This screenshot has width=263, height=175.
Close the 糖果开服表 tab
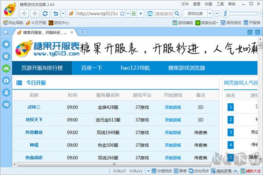tap(72, 32)
